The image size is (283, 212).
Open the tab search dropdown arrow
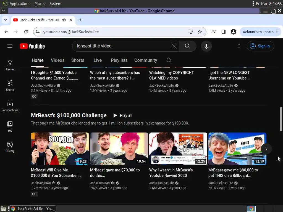(6, 20)
